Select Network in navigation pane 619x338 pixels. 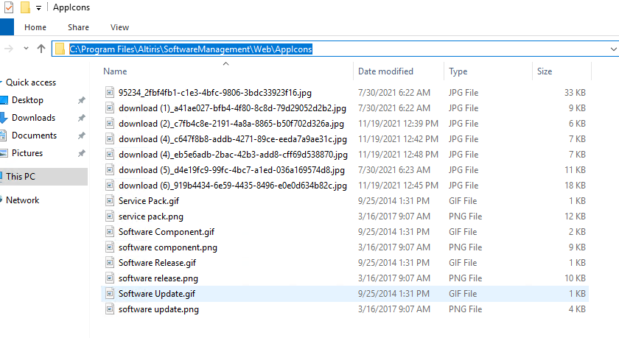(x=23, y=200)
